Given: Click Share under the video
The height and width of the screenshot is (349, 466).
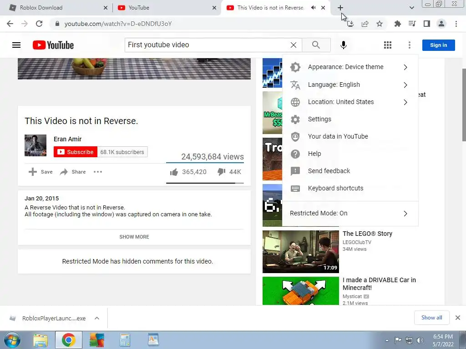Looking at the screenshot, I should tap(73, 172).
